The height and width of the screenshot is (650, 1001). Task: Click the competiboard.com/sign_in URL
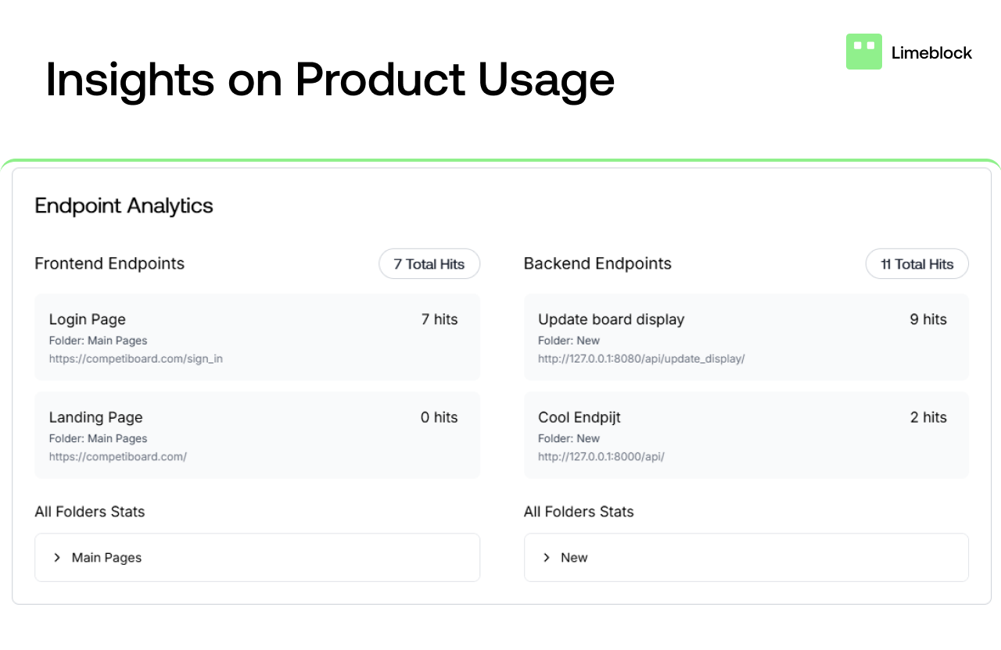[136, 359]
